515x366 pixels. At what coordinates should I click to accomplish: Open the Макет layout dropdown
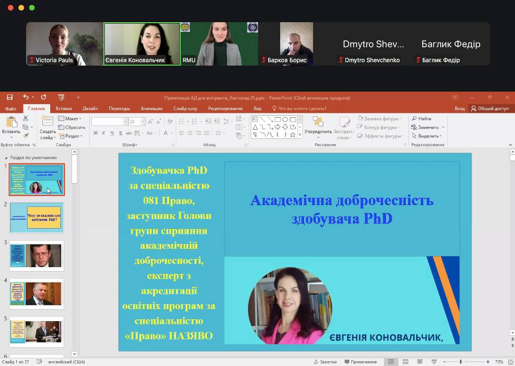tap(70, 119)
